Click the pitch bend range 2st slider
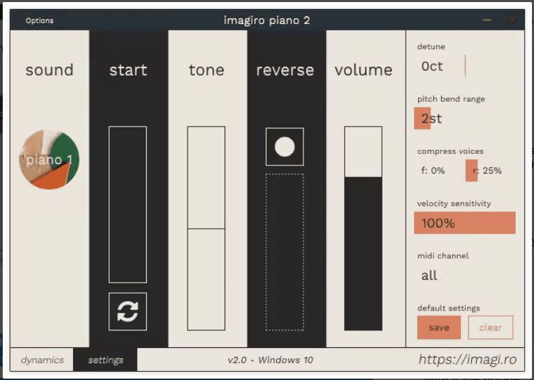Screen dimensions: 534x380 click(464, 118)
